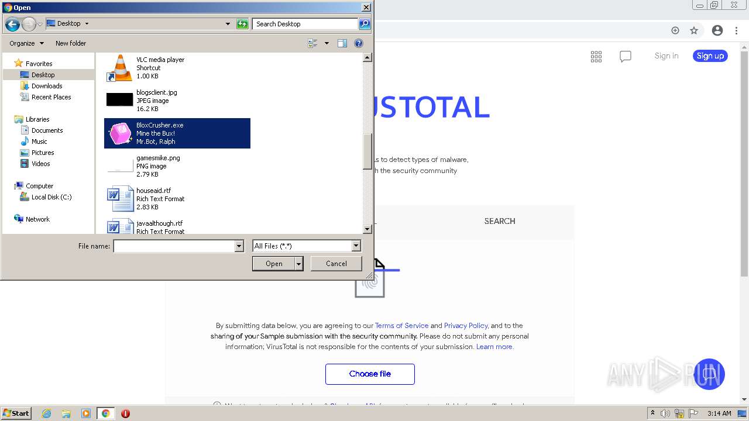
Task: Open VirusTotal apps grid icon
Action: [596, 56]
